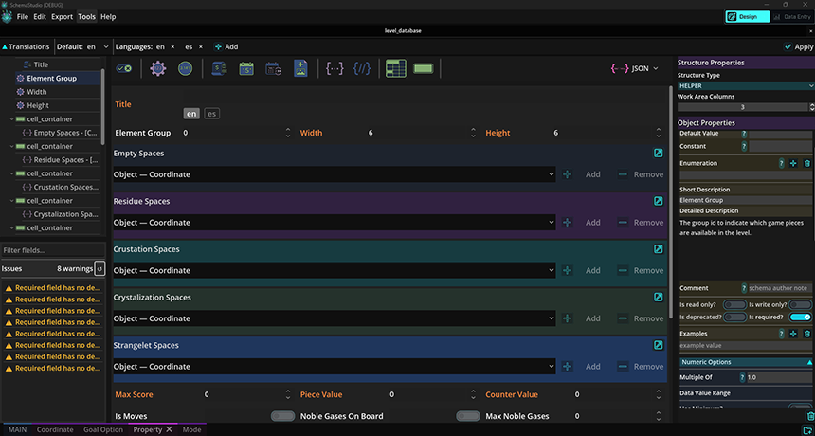Open the File menu
815x436 pixels.
coord(23,17)
